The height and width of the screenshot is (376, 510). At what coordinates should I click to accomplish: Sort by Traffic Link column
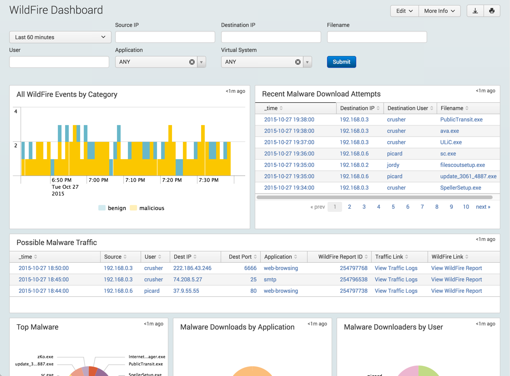pyautogui.click(x=392, y=257)
